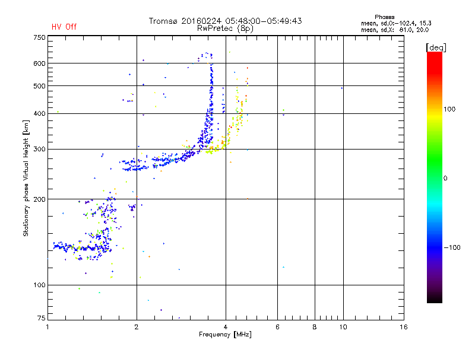The width and height of the screenshot is (475, 356).
Task: Click the 75 km bottom height label
Action: pyautogui.click(x=41, y=318)
